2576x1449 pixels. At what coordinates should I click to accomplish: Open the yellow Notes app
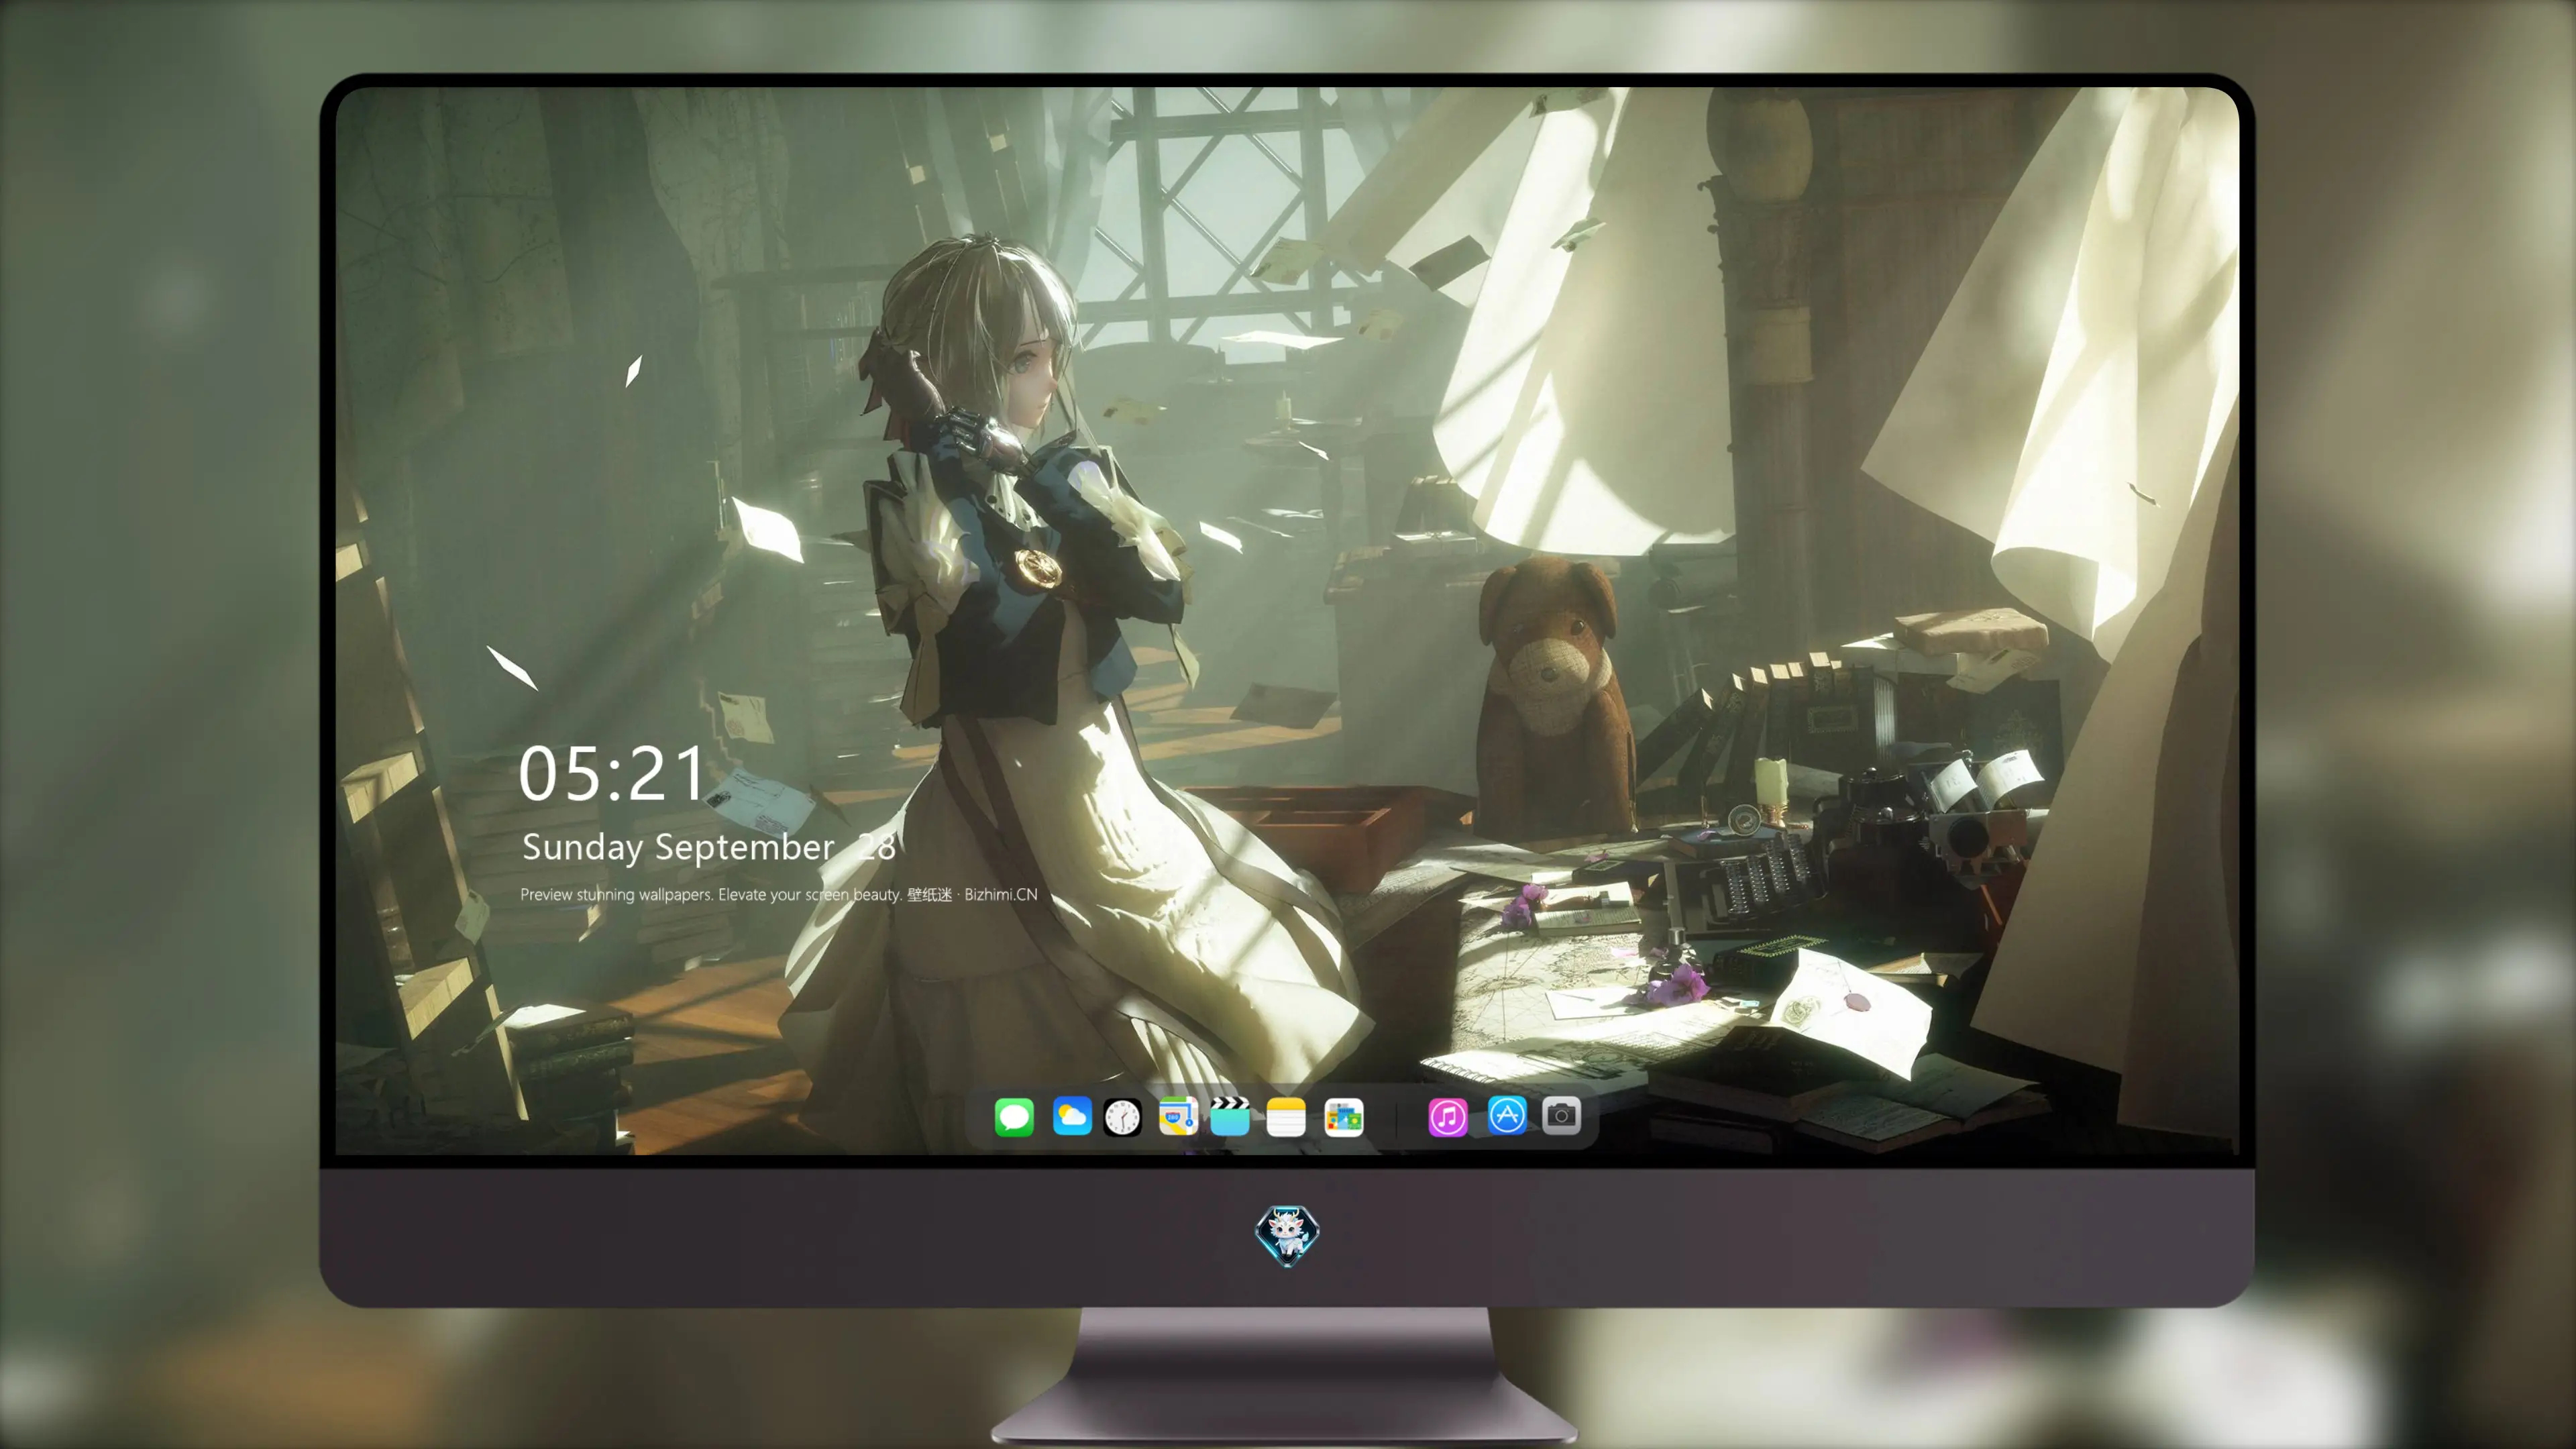1286,1117
